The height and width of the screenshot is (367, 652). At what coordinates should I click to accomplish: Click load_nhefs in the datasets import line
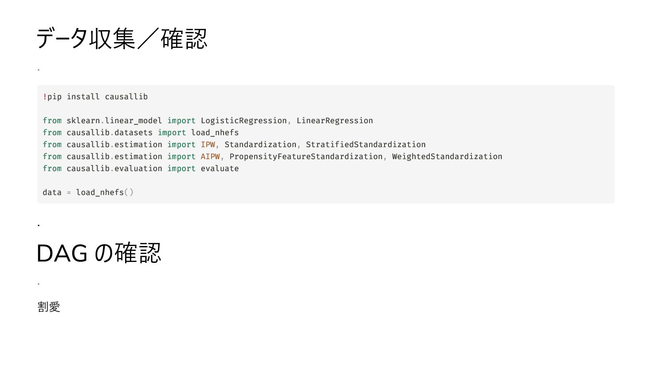point(215,133)
